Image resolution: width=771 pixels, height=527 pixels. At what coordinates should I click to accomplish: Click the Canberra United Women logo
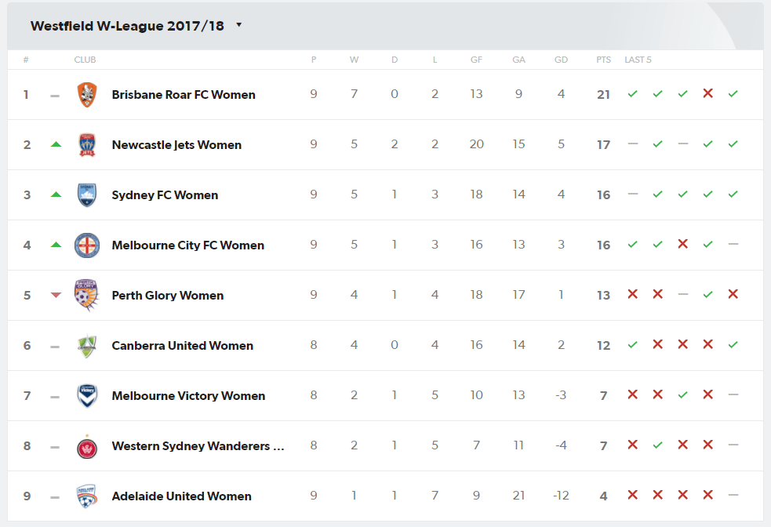87,346
